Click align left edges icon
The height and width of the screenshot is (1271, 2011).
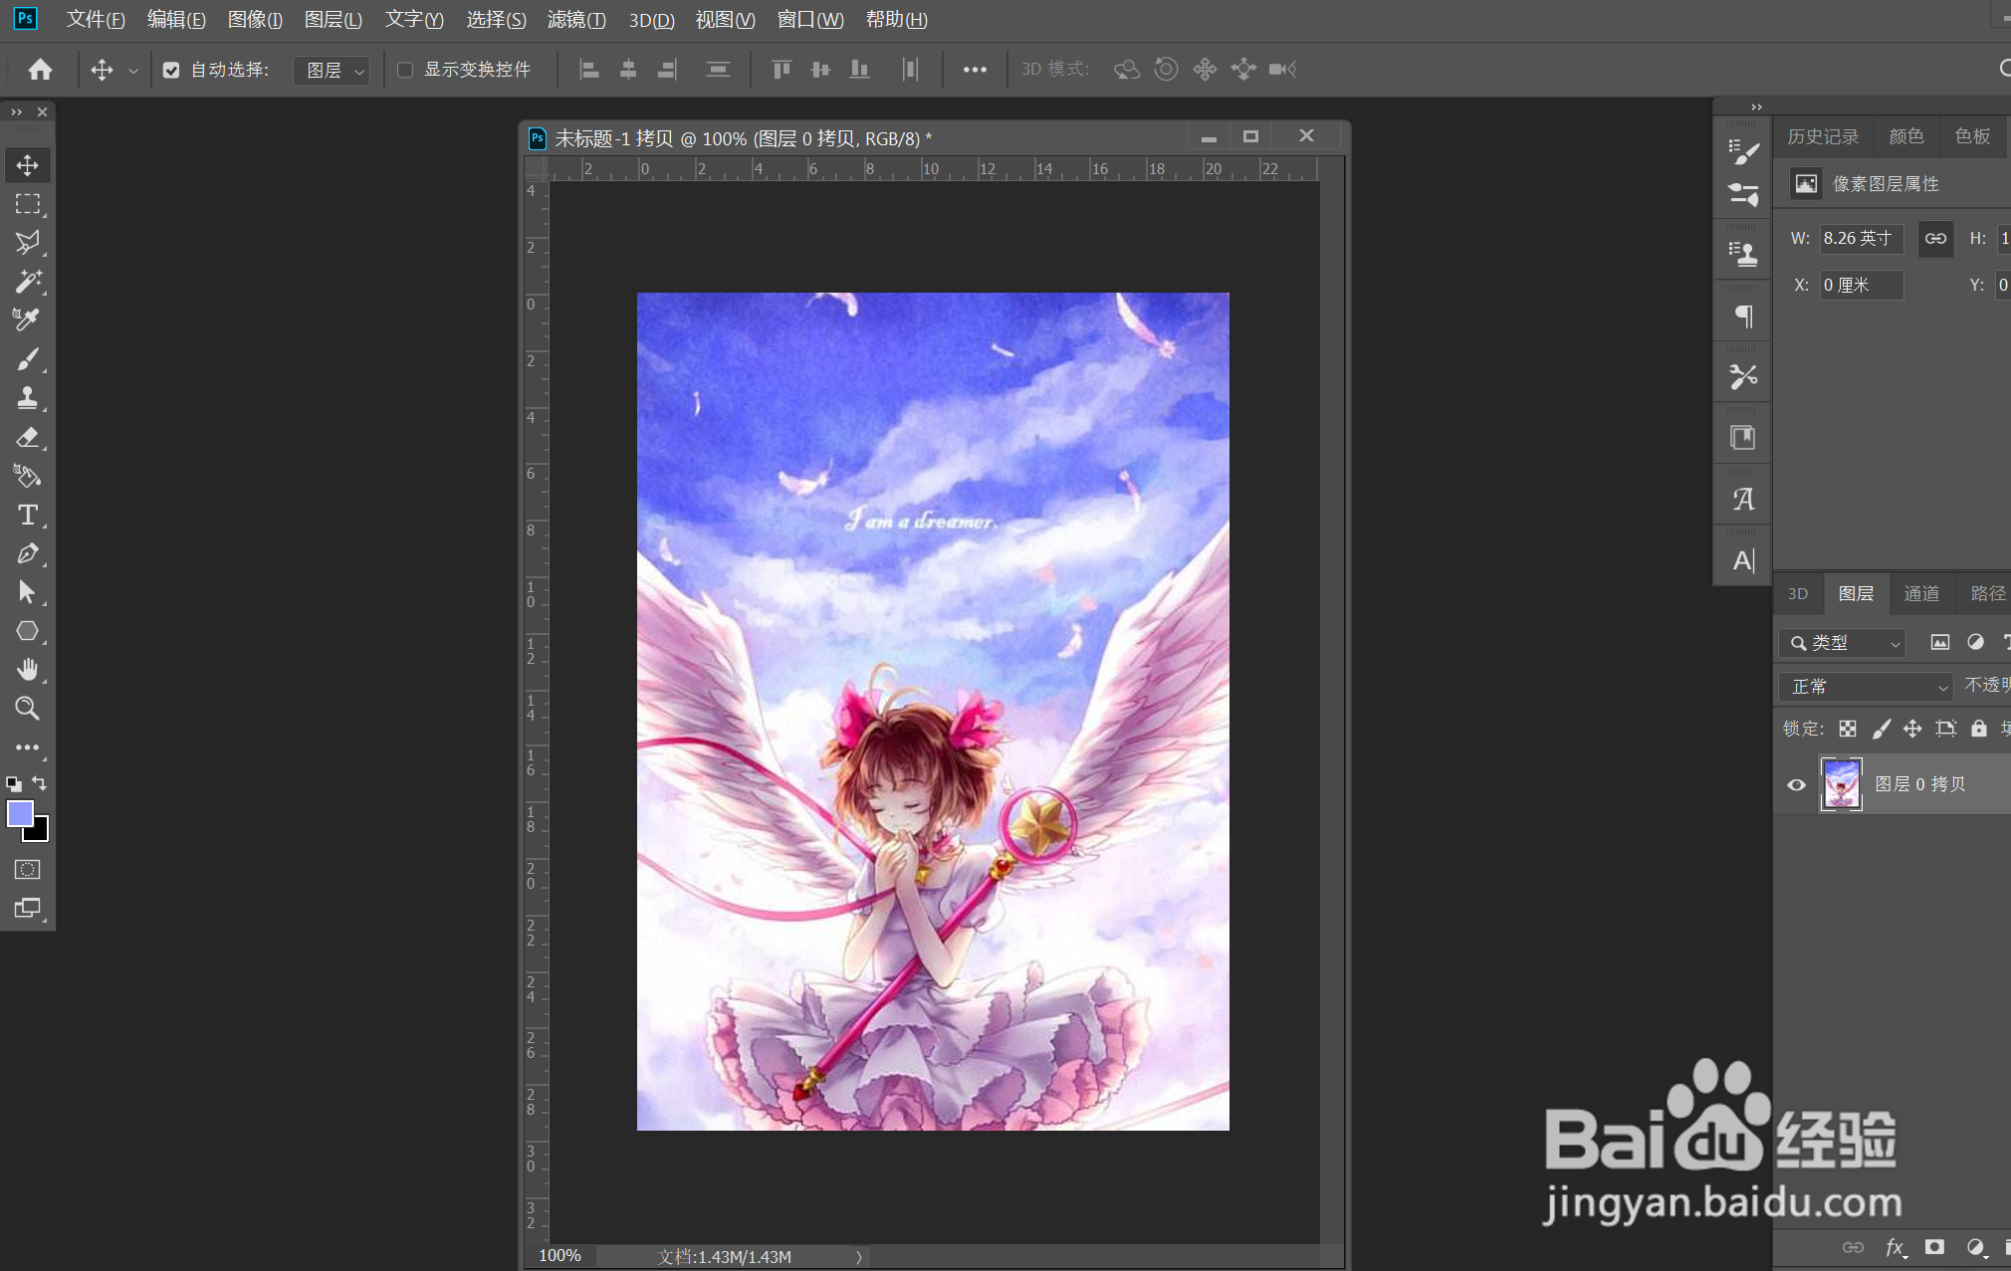pos(589,69)
